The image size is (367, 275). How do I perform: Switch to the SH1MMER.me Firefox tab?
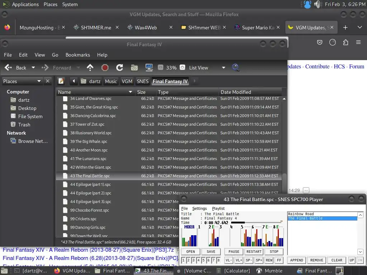[x=96, y=27]
